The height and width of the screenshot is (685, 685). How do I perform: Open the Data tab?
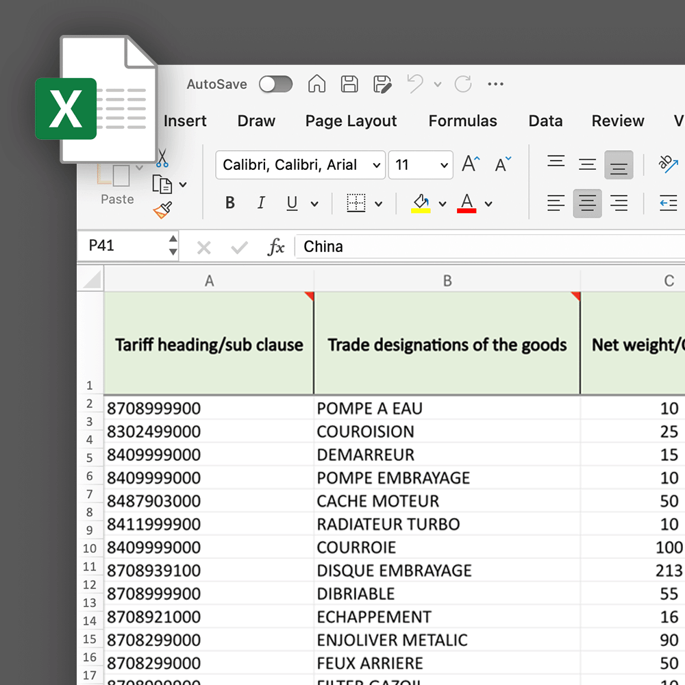[x=545, y=121]
